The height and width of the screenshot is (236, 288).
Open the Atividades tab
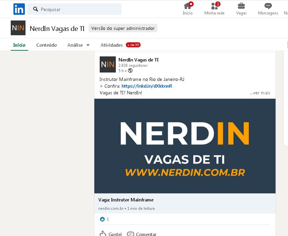(x=111, y=45)
